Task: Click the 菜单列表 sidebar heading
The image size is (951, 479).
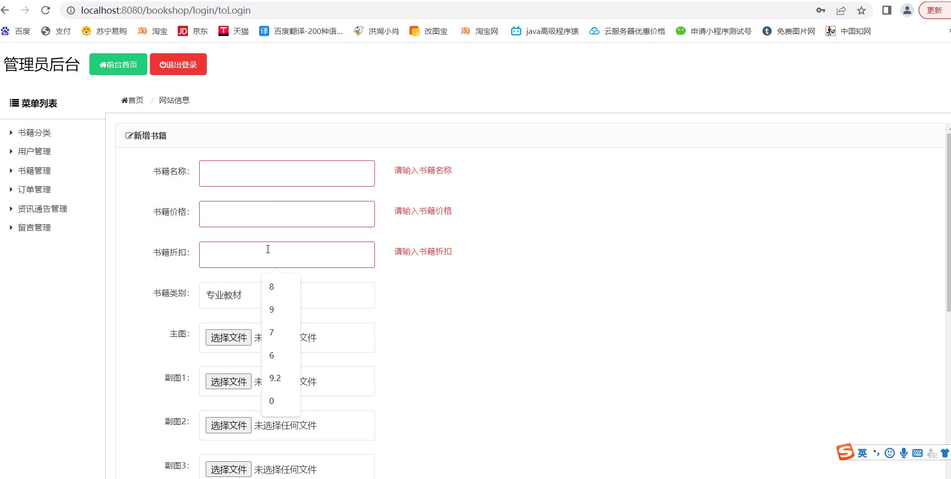Action: point(34,104)
